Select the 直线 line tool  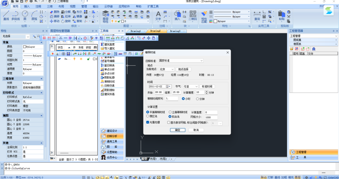6,16
